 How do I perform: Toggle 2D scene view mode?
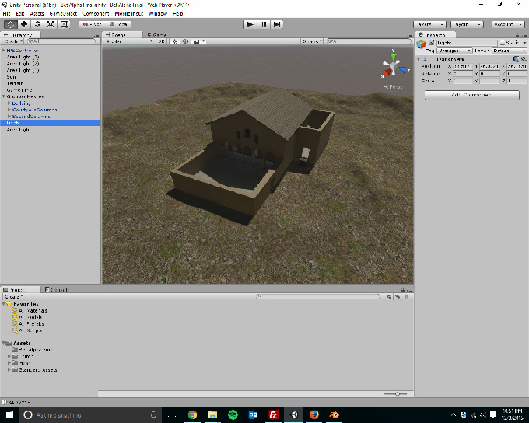point(162,41)
